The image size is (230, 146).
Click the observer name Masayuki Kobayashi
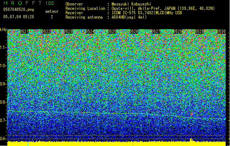(x=131, y=4)
